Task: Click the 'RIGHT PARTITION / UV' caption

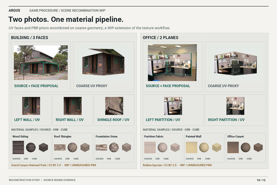Action: pyautogui.click(x=226, y=120)
